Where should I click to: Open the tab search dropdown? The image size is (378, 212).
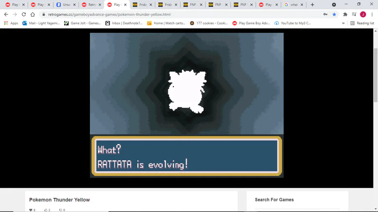pyautogui.click(x=334, y=5)
